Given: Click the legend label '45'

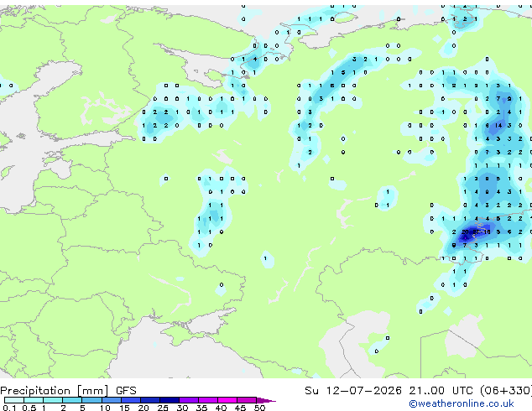Looking at the screenshot, I should [240, 408].
